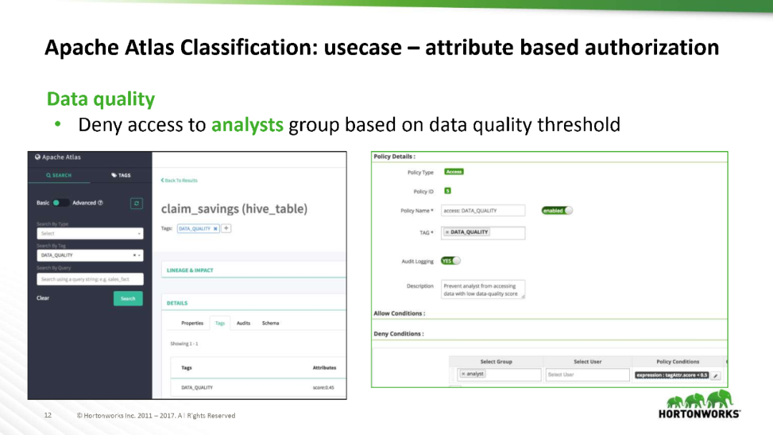Click the Hortonworks elephant logo
This screenshot has width=773, height=435.
point(699,404)
